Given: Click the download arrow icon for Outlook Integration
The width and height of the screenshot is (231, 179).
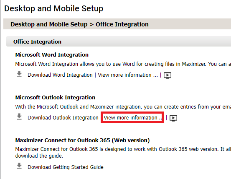Looking at the screenshot, I should click(19, 117).
